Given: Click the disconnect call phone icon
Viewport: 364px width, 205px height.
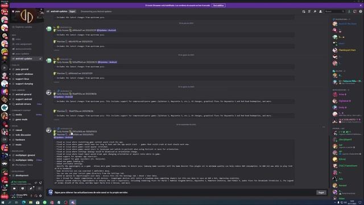Looking at the screenshot, I should click(40, 183).
